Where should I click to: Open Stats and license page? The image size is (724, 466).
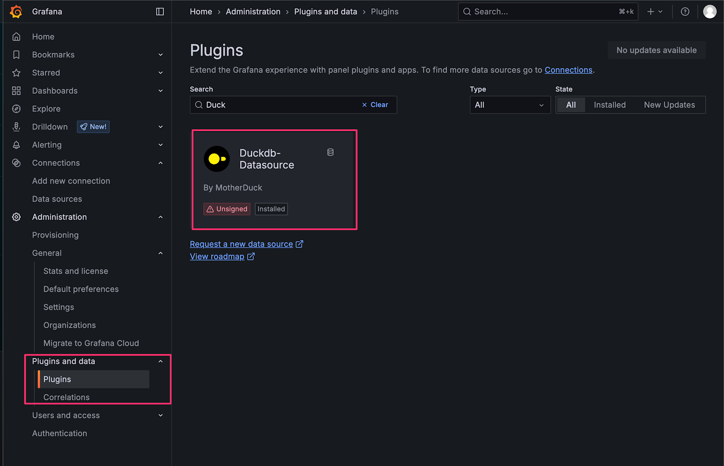coord(76,271)
